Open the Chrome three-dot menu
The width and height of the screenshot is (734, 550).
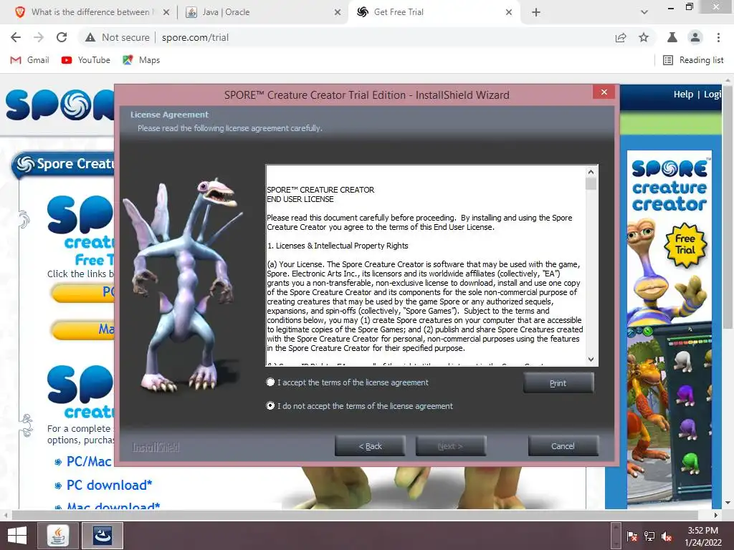pyautogui.click(x=718, y=37)
